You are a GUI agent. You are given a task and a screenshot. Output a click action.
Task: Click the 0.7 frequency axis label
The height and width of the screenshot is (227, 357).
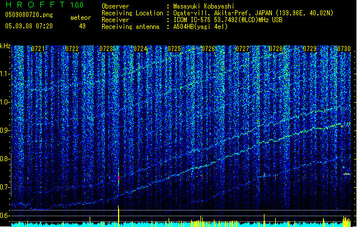tap(5, 187)
